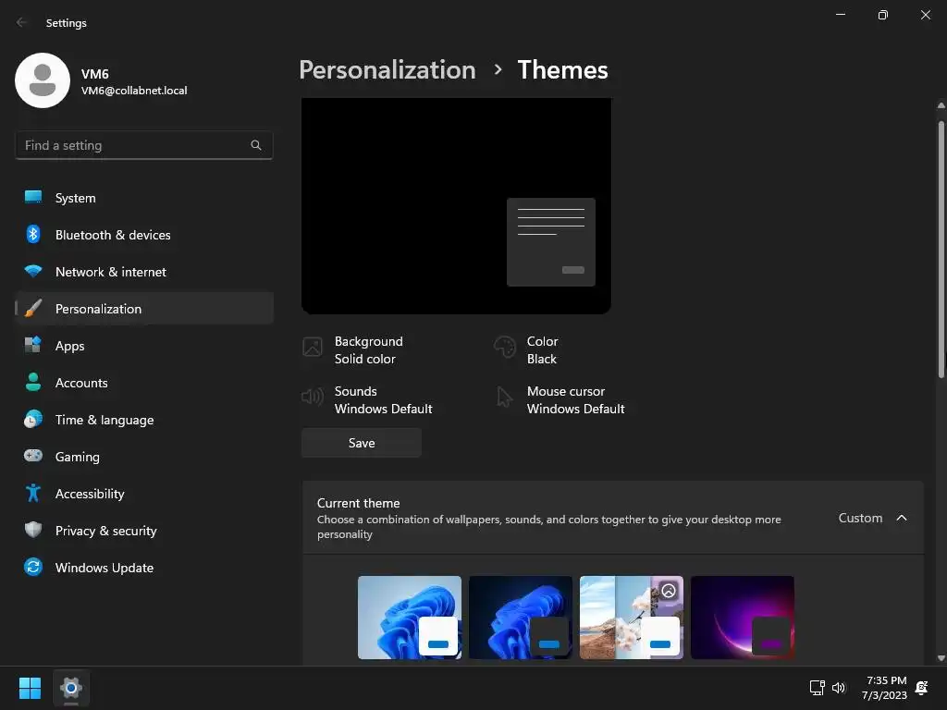Click the network tray icon
Viewport: 947px width, 710px height.
point(818,688)
